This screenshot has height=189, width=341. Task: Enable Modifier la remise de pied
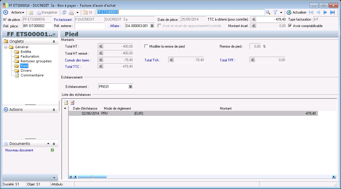(x=146, y=46)
